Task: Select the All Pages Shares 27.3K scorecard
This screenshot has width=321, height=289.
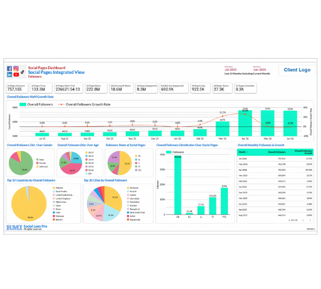Action: (x=223, y=88)
